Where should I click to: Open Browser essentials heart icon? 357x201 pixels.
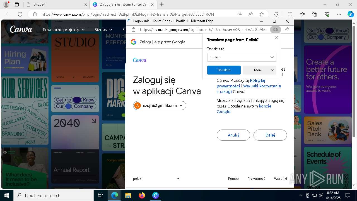click(x=327, y=14)
